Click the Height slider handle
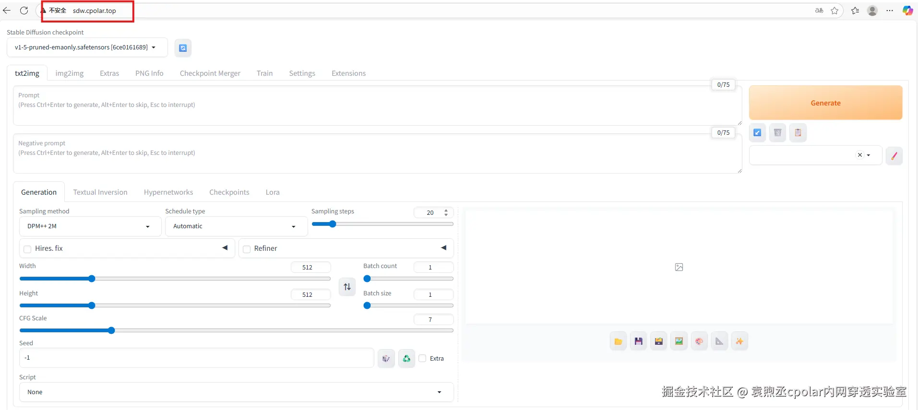The height and width of the screenshot is (410, 918). pos(92,305)
